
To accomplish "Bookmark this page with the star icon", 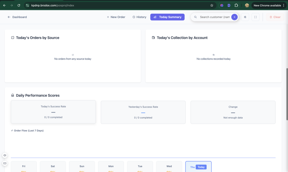I will pos(212,5).
